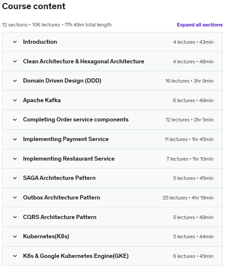Click the Outbox Architecture Pattern chevron

(15, 197)
